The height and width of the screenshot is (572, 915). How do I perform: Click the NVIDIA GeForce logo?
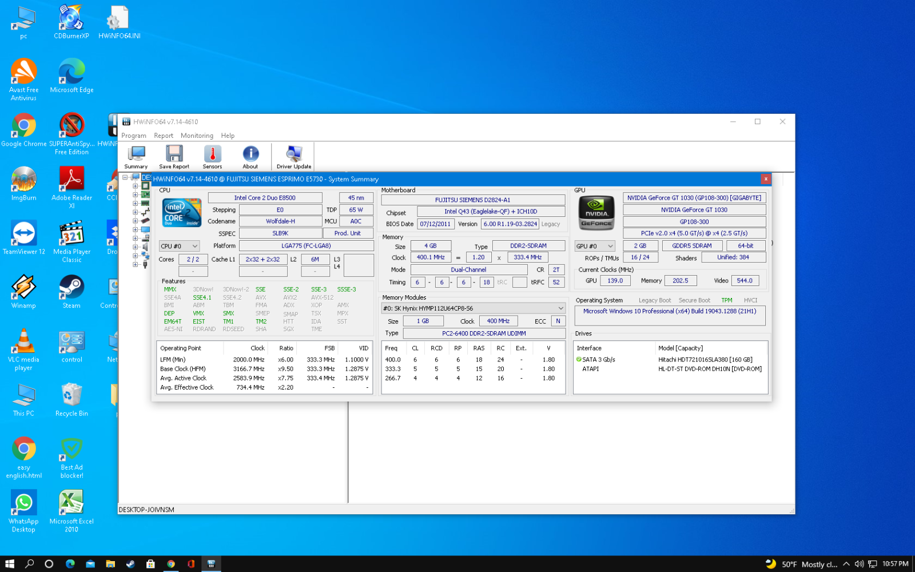point(596,213)
